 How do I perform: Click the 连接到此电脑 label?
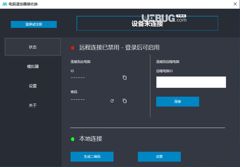pyautogui.click(x=81, y=62)
